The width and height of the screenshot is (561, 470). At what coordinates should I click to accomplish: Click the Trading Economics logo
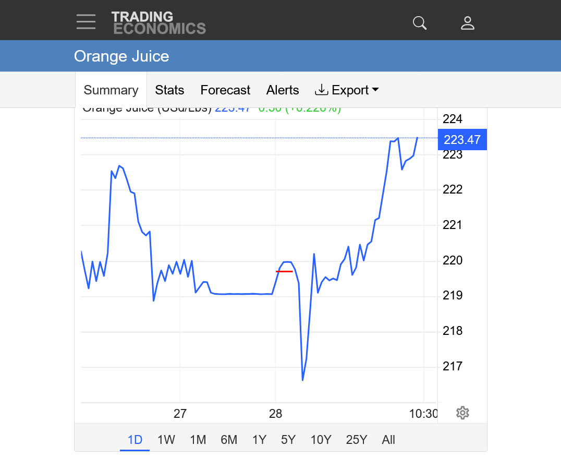tap(158, 23)
